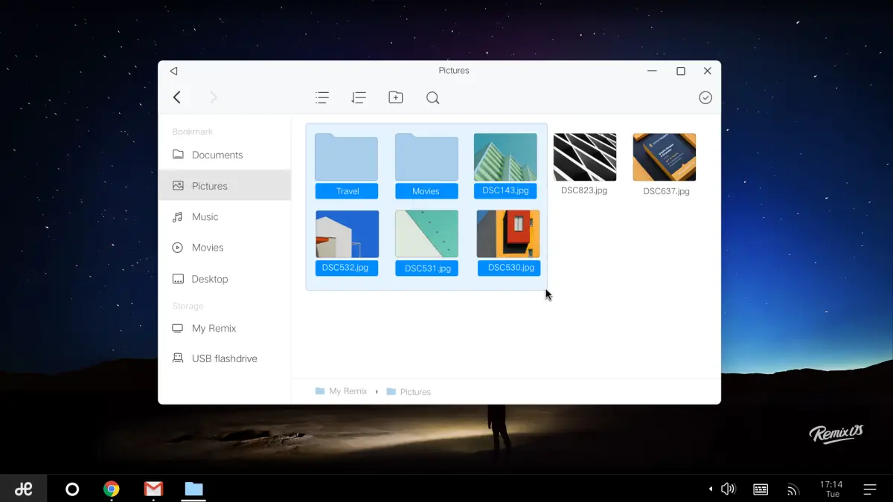Open the Travel folder

tap(346, 158)
